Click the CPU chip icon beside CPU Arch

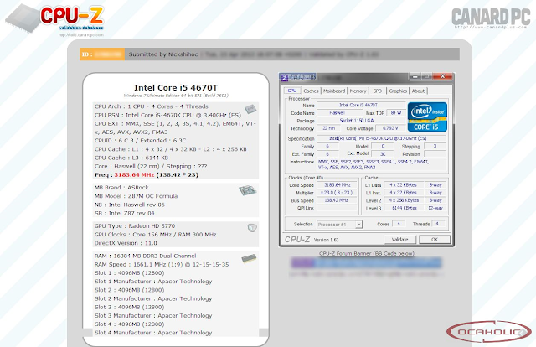[x=250, y=109]
